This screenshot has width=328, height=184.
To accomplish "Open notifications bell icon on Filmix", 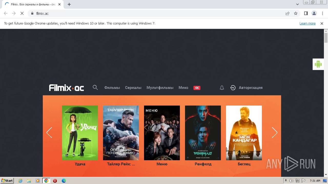I will 222,88.
